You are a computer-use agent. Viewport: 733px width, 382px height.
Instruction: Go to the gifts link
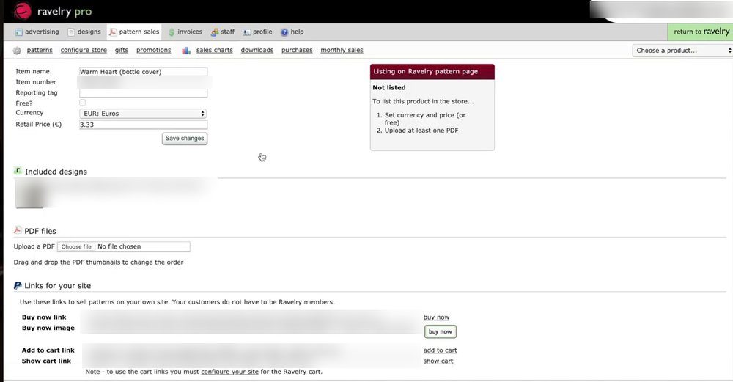(122, 50)
